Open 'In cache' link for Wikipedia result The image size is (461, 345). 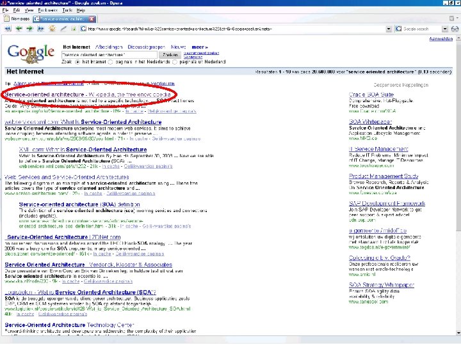coord(134,111)
